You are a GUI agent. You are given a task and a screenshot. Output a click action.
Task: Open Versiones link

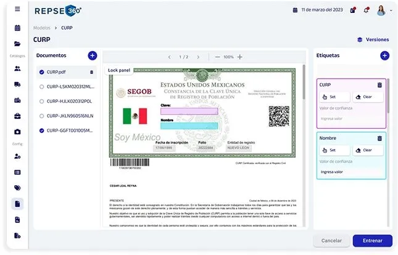point(373,39)
